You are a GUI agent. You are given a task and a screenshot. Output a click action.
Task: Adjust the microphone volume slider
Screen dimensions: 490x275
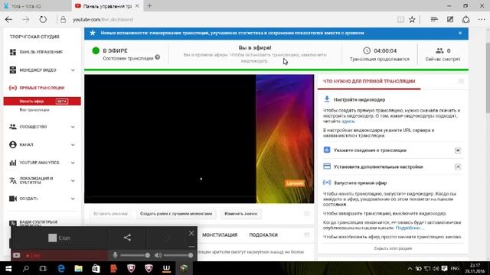coord(135,255)
